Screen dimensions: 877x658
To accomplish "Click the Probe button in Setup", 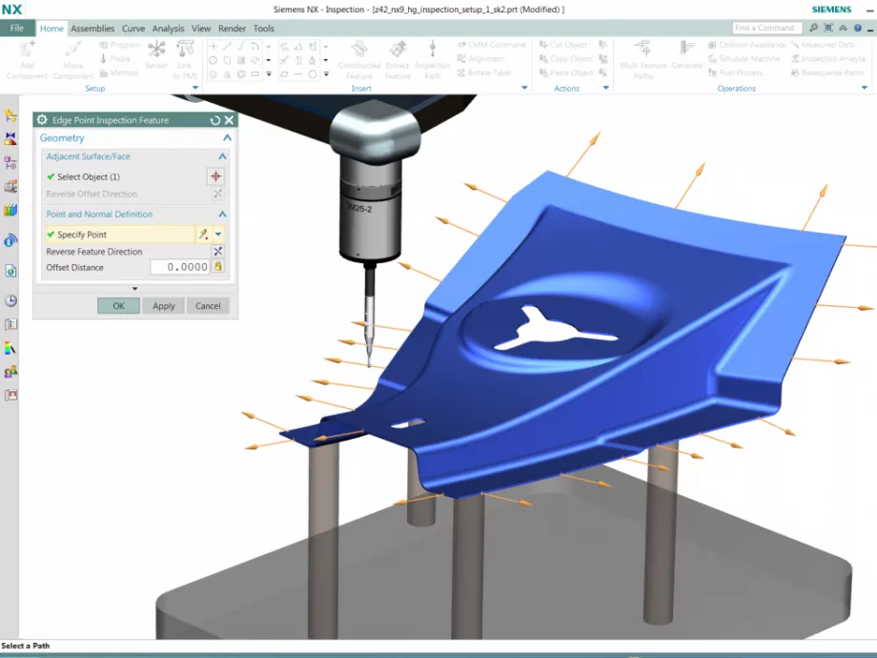I will [x=115, y=58].
